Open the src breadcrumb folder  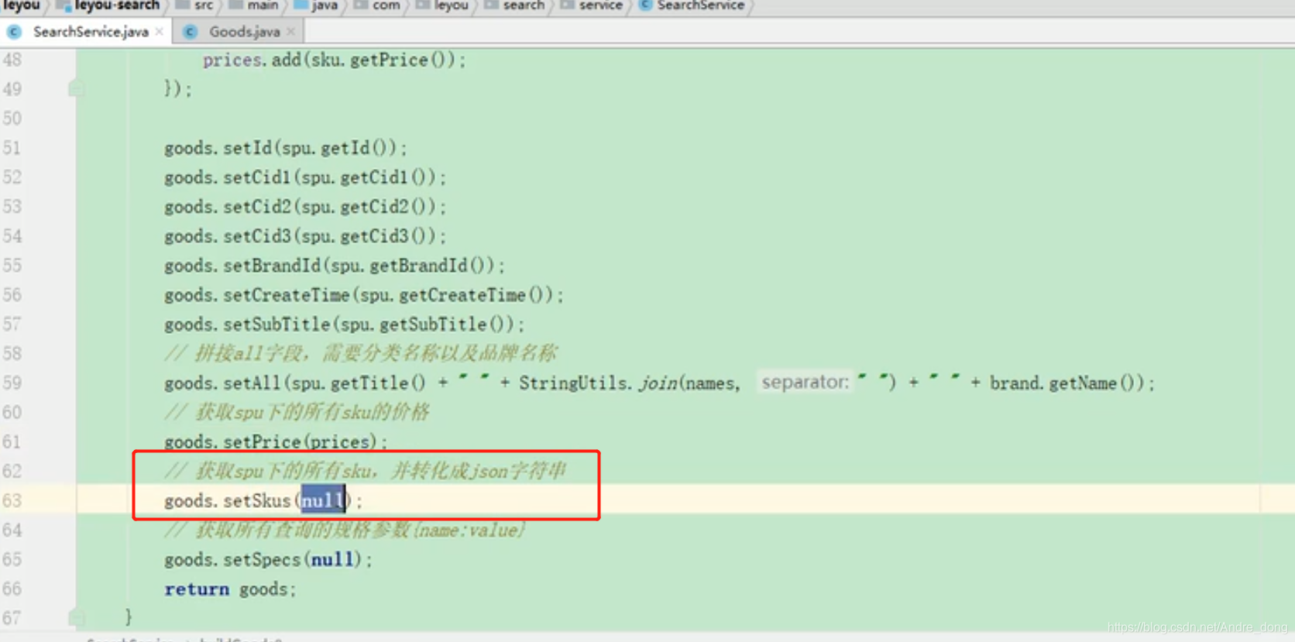point(204,5)
